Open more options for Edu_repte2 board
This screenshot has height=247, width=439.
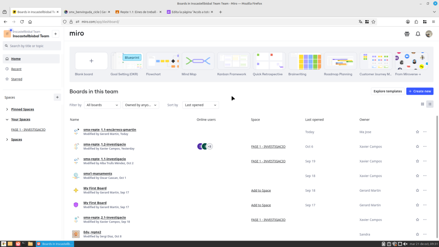(x=425, y=235)
